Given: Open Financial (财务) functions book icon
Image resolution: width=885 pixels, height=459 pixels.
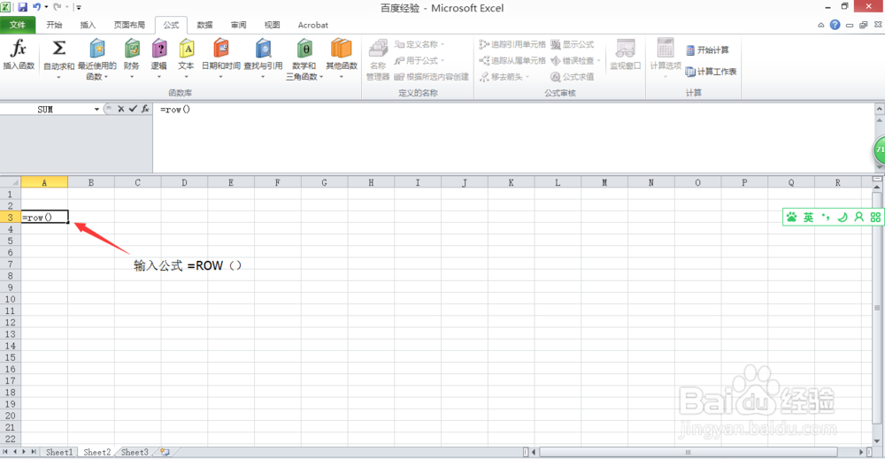Looking at the screenshot, I should [132, 49].
